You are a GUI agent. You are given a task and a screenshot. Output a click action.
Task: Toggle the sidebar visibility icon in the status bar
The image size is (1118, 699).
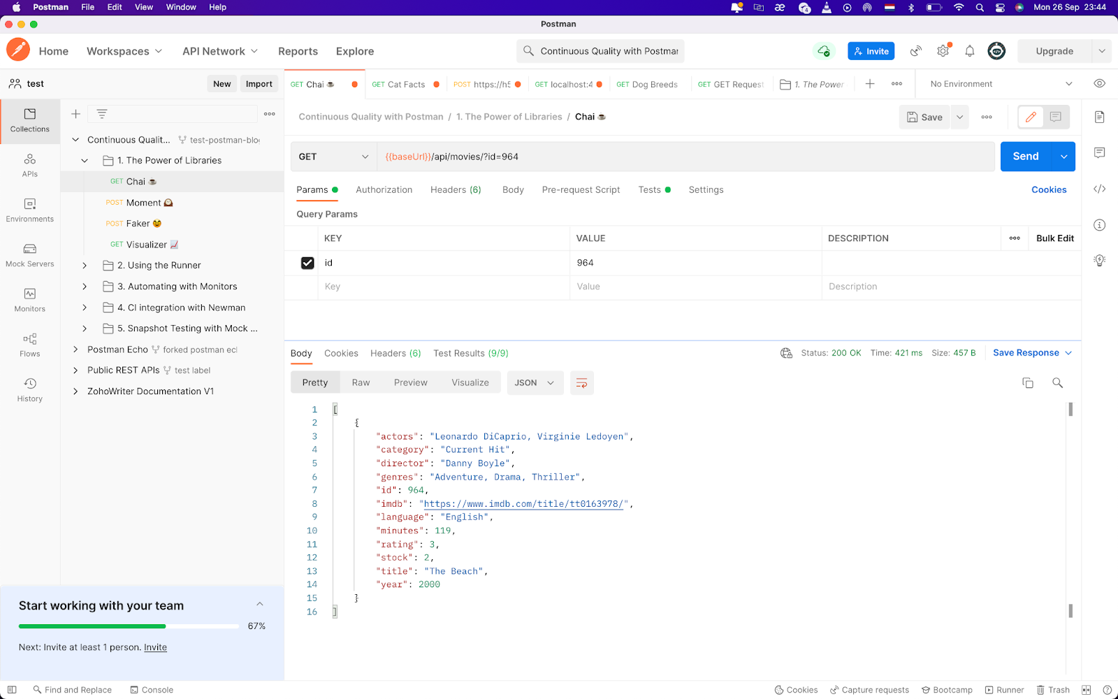point(12,690)
